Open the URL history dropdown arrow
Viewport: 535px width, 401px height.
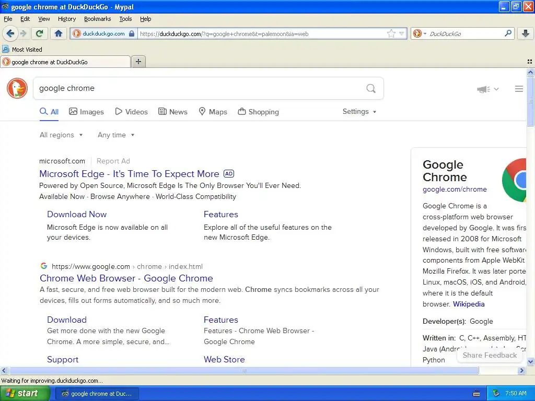click(x=402, y=33)
